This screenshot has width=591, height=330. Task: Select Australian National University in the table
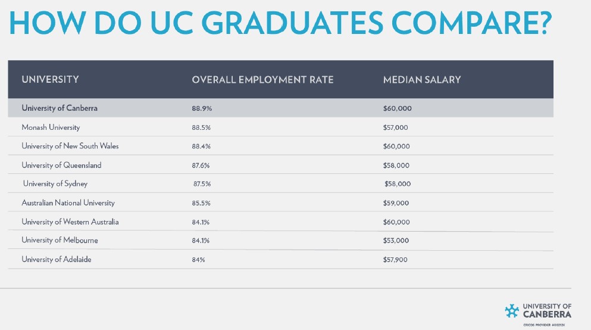pos(68,203)
